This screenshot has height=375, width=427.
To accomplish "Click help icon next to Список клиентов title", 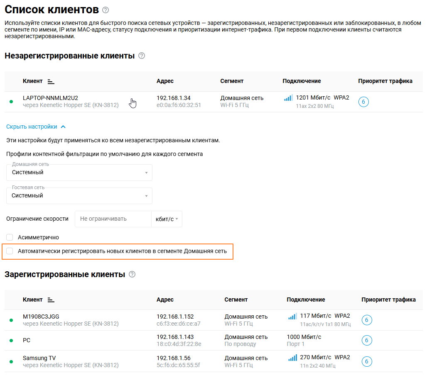I will 106,10.
